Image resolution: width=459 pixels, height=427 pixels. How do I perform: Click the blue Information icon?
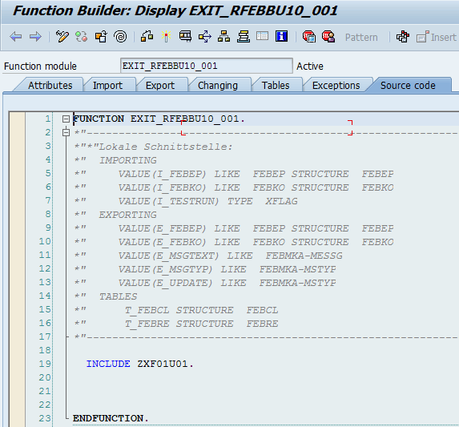(x=281, y=36)
